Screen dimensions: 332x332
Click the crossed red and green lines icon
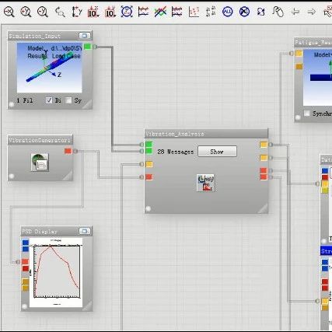click(160, 12)
